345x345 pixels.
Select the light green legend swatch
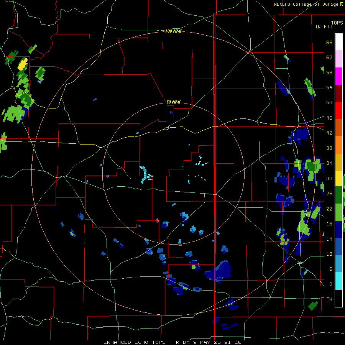tap(338, 212)
